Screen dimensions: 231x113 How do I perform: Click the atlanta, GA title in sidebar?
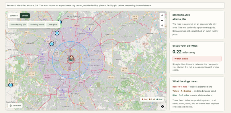pos(179,19)
